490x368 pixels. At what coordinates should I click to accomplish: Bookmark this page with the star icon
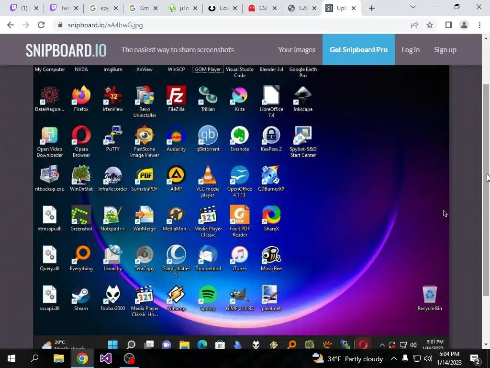tap(430, 25)
